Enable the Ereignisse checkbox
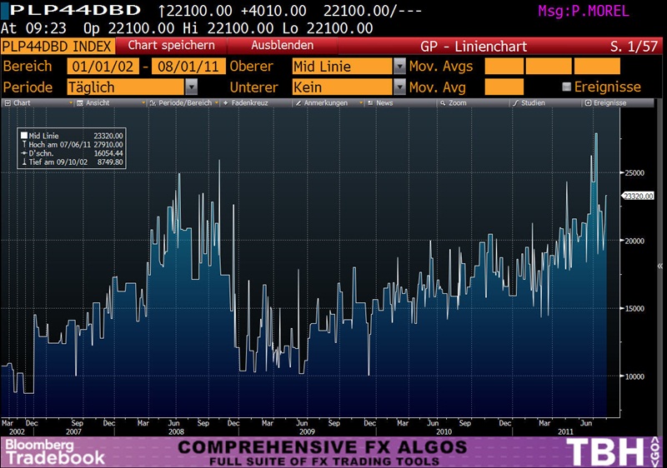 [x=567, y=87]
